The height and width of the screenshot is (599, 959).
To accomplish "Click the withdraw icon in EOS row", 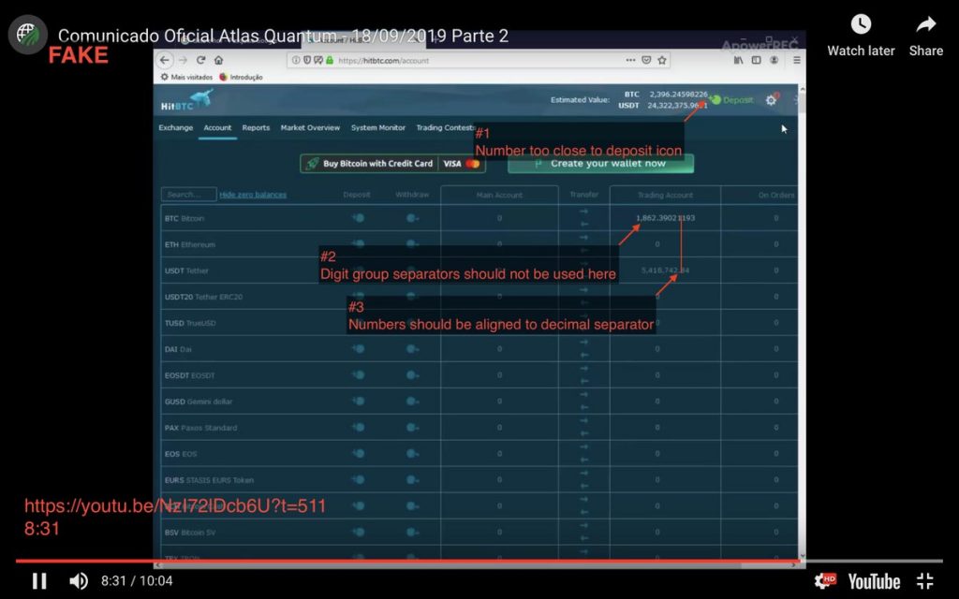I will tap(412, 454).
